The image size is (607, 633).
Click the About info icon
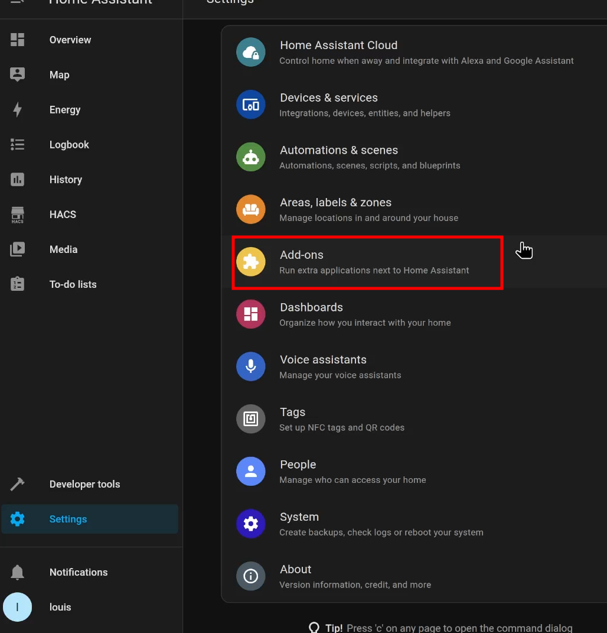[251, 576]
